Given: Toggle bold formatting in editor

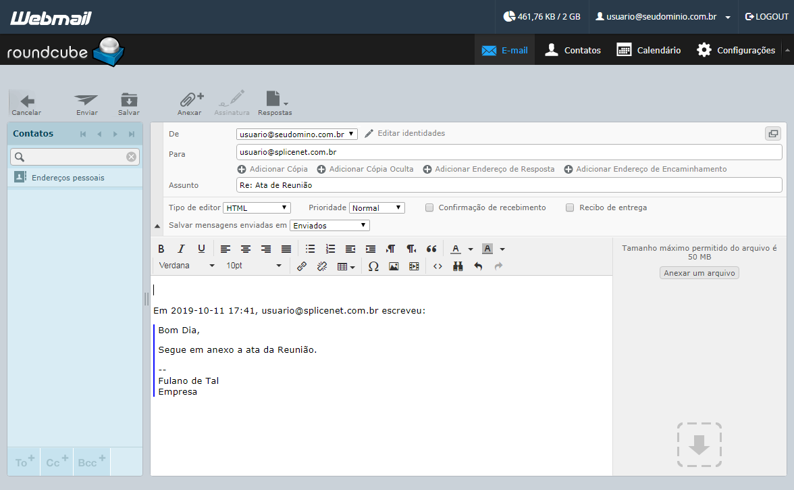Looking at the screenshot, I should (x=161, y=249).
